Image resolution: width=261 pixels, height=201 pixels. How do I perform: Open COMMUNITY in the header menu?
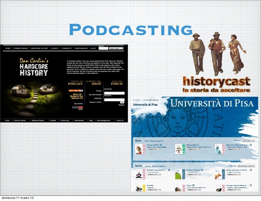click(67, 48)
